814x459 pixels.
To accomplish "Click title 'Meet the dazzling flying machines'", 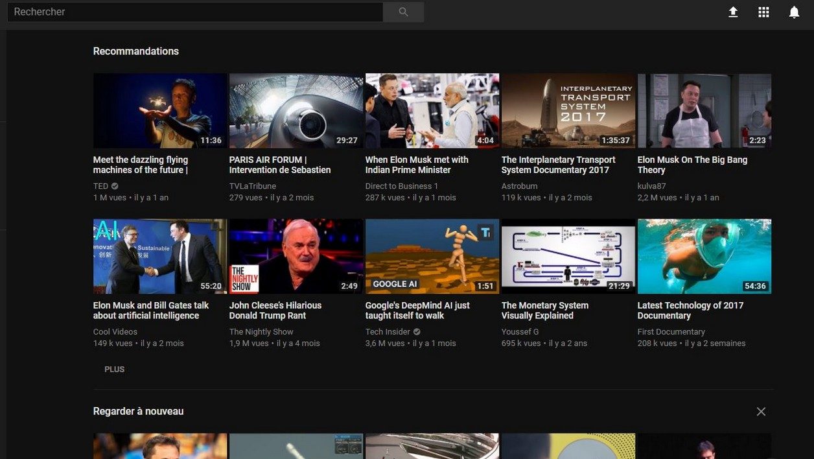I will click(141, 165).
